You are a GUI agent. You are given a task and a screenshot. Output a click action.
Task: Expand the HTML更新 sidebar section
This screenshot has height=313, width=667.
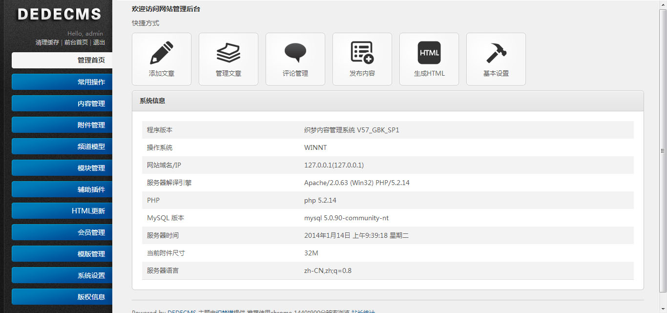coord(62,211)
